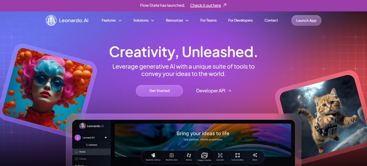This screenshot has height=166, width=367.
Task: Open the Upscaler tool icon
Action: click(x=220, y=155)
